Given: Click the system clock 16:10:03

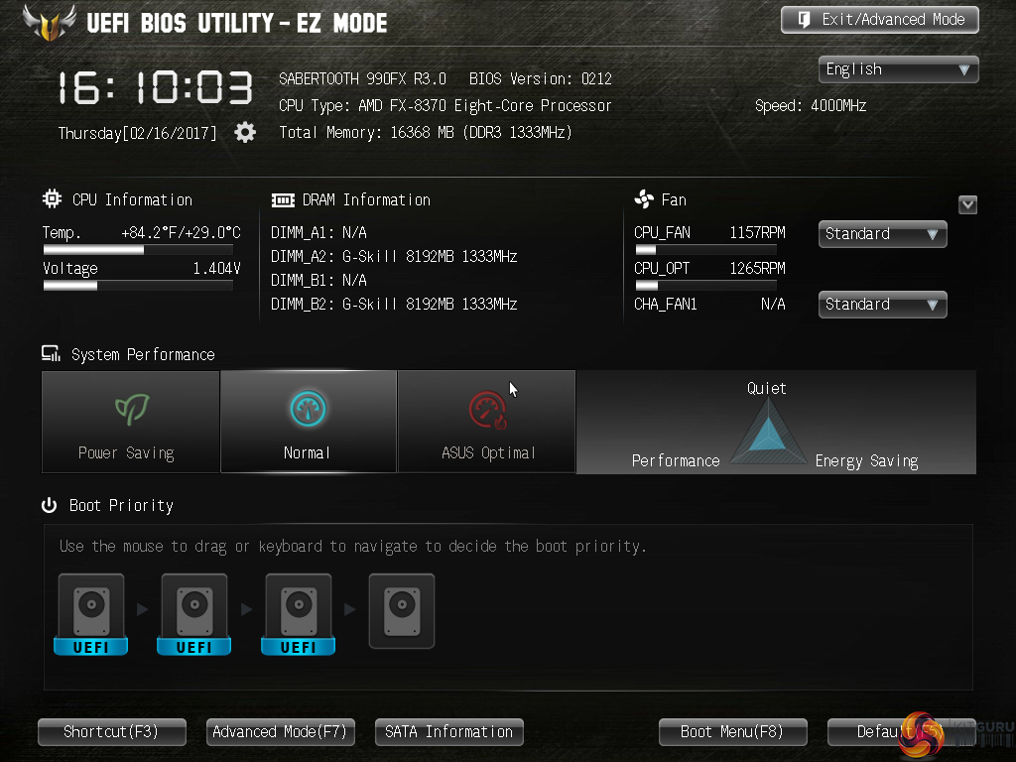Looking at the screenshot, I should pyautogui.click(x=155, y=88).
